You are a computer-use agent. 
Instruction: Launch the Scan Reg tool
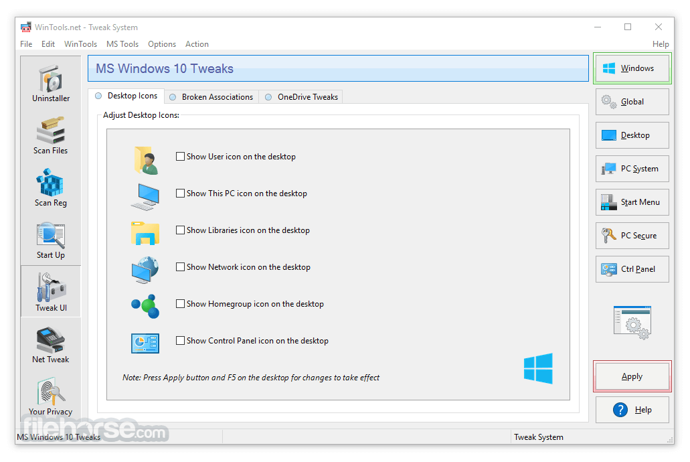[x=51, y=187]
